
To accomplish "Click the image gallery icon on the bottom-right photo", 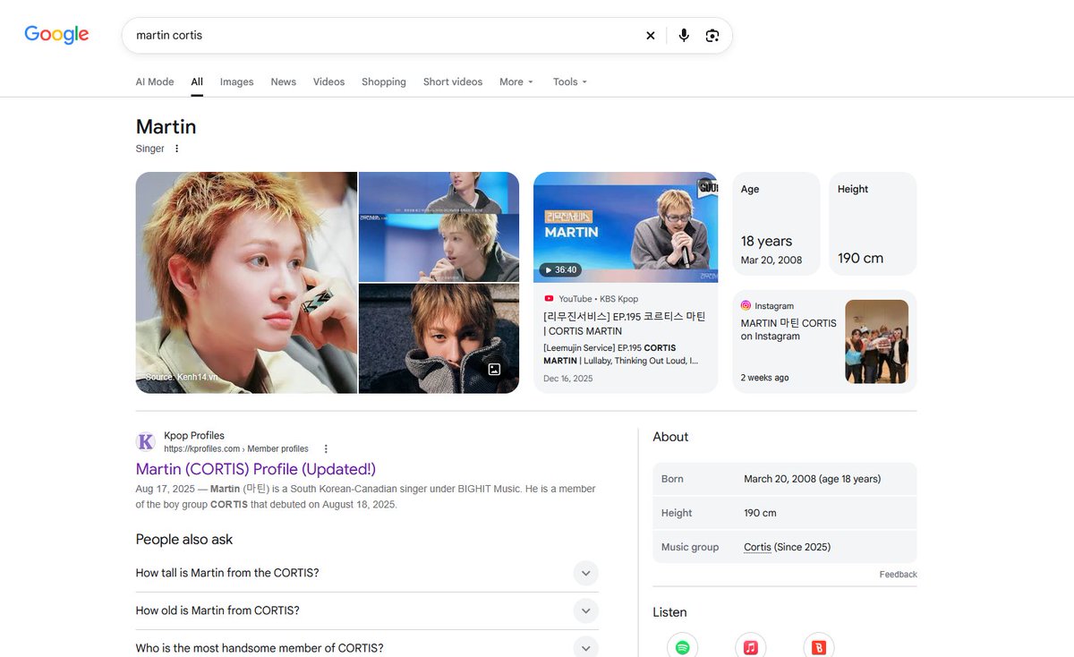I will pos(494,369).
